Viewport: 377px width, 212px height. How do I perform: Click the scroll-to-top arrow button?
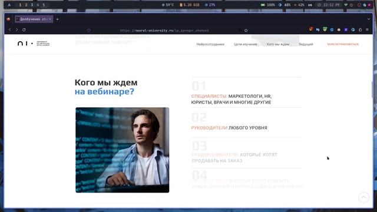coord(363,197)
